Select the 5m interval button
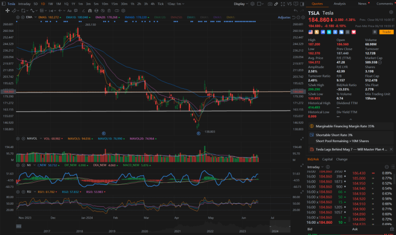The image size is (396, 235). [x=96, y=4]
